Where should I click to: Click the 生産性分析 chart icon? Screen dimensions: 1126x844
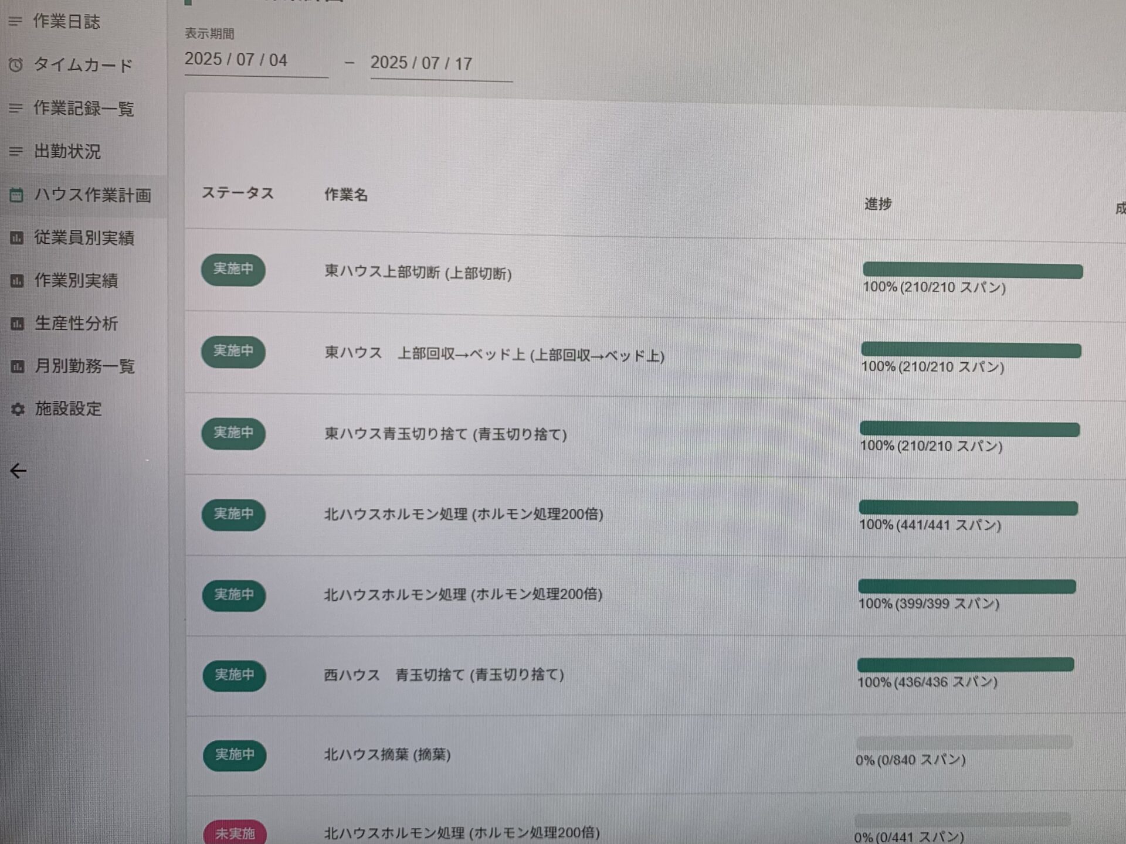point(18,324)
